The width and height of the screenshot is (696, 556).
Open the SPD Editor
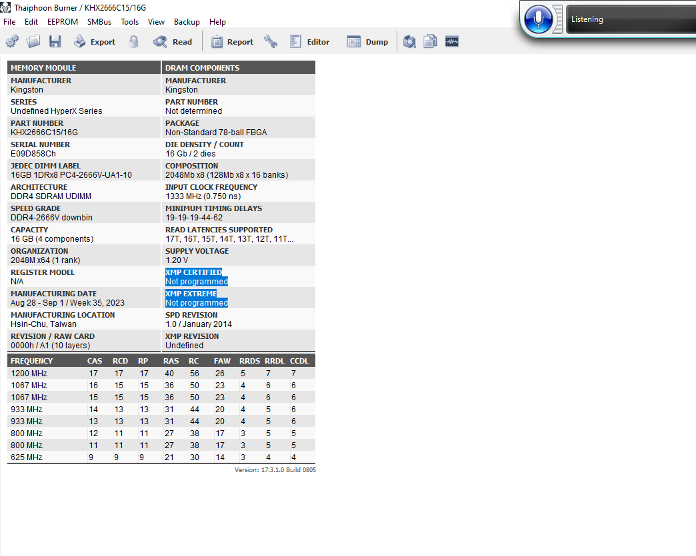[x=309, y=42]
